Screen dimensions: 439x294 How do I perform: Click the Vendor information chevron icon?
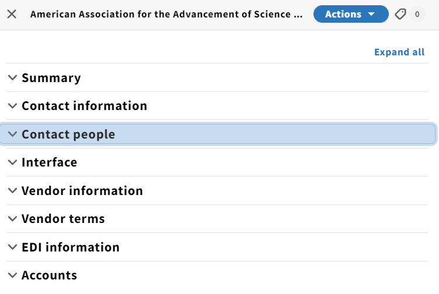pyautogui.click(x=12, y=190)
